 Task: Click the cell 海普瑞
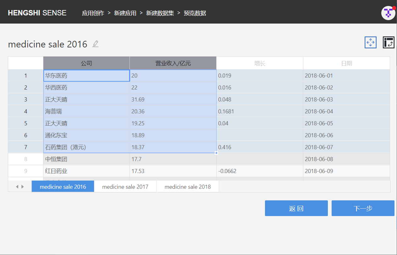86,111
